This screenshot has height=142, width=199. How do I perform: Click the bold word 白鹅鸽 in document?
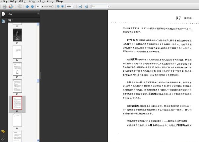[x=181, y=125]
